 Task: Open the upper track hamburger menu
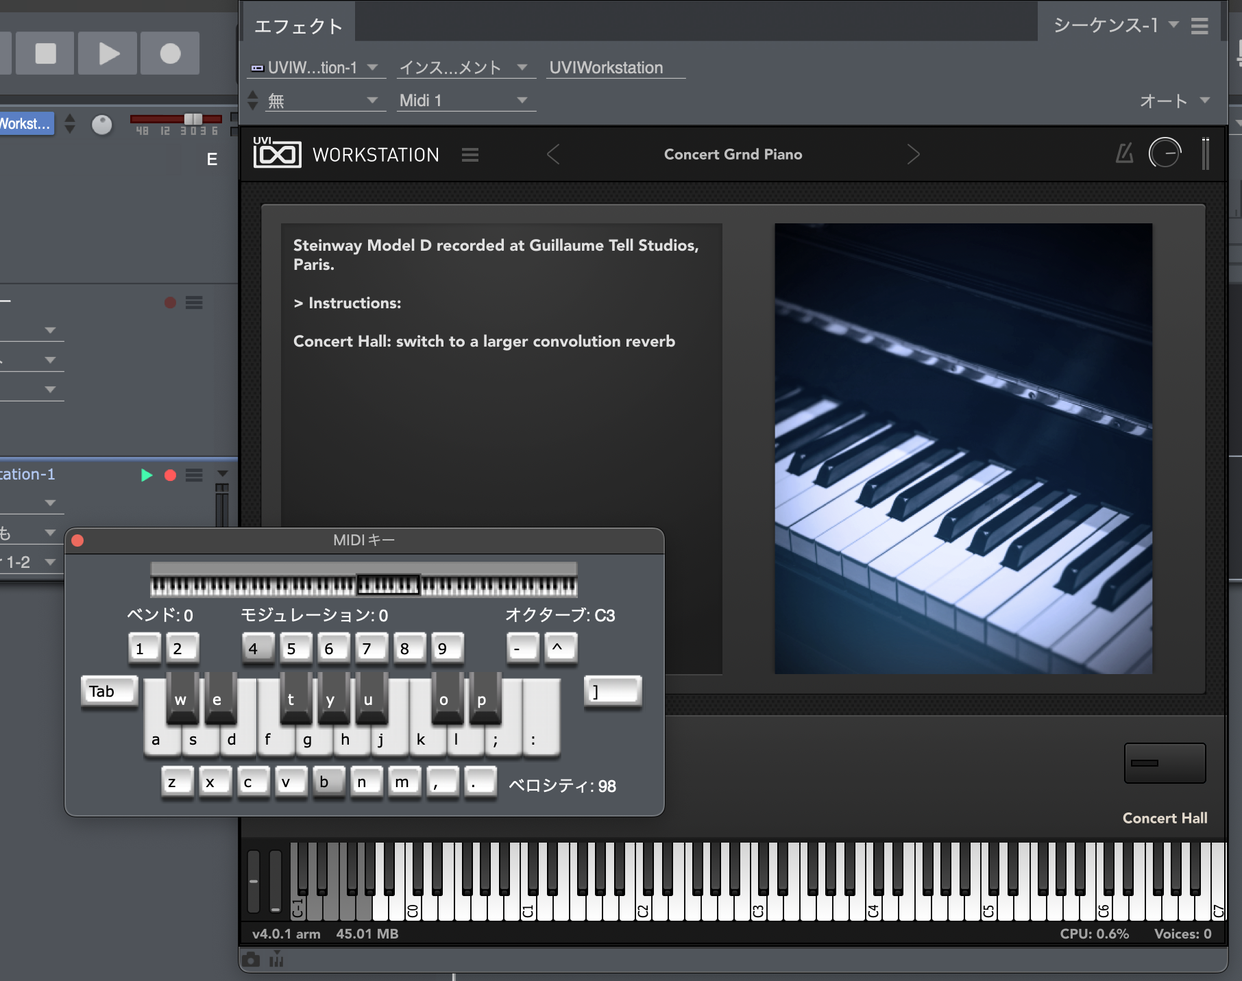click(x=194, y=303)
